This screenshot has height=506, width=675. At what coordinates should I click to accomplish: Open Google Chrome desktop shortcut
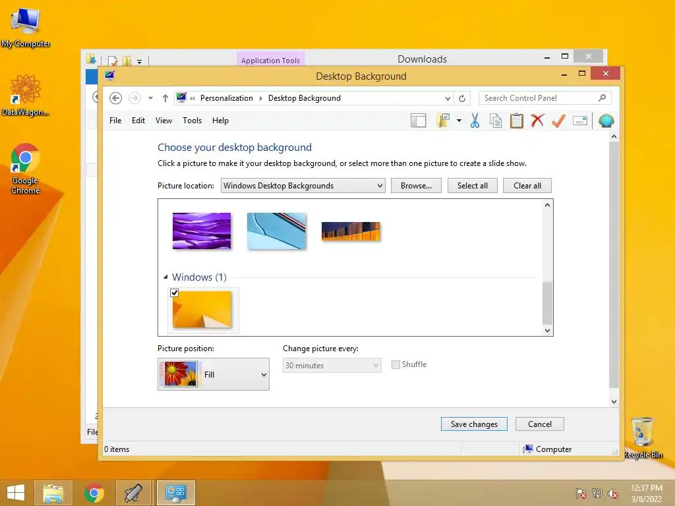[x=26, y=169]
